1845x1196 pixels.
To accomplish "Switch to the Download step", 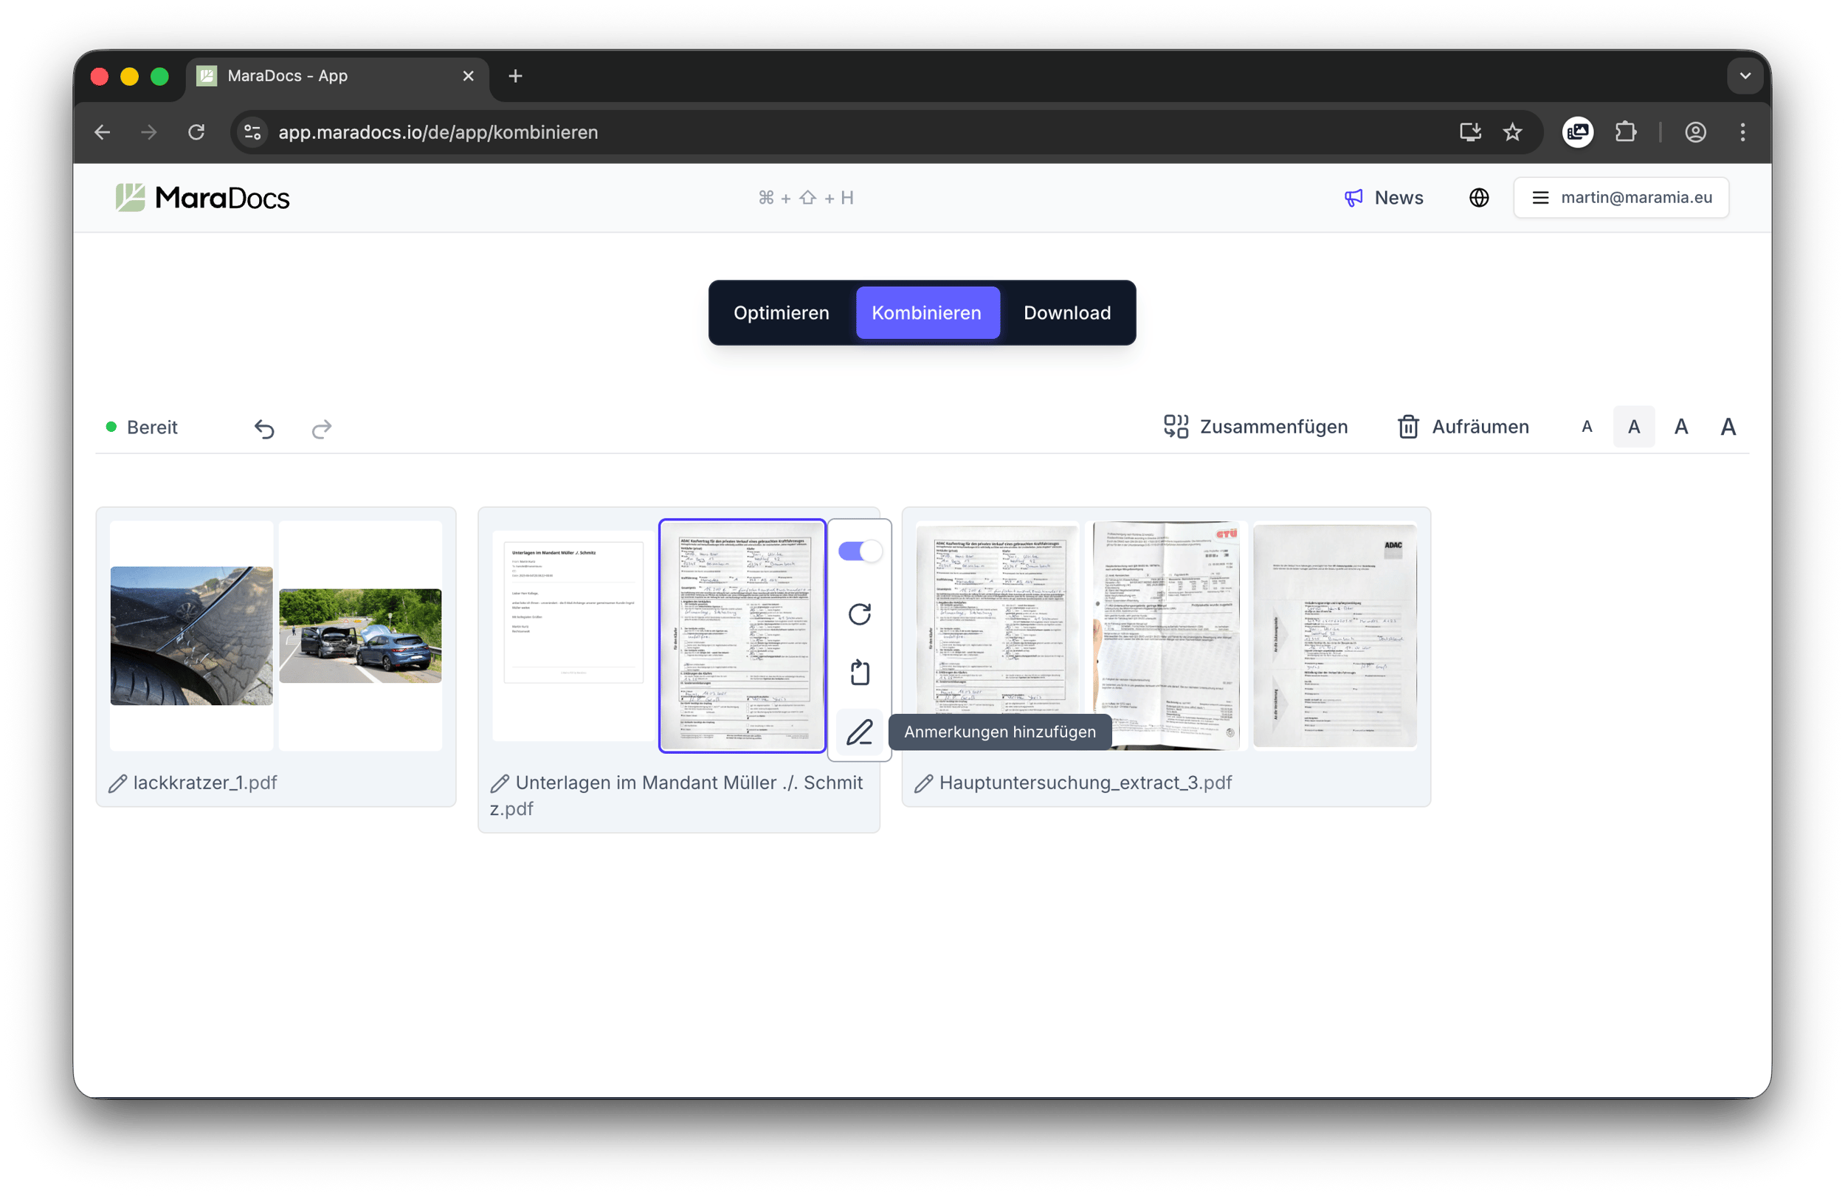I will coord(1066,312).
